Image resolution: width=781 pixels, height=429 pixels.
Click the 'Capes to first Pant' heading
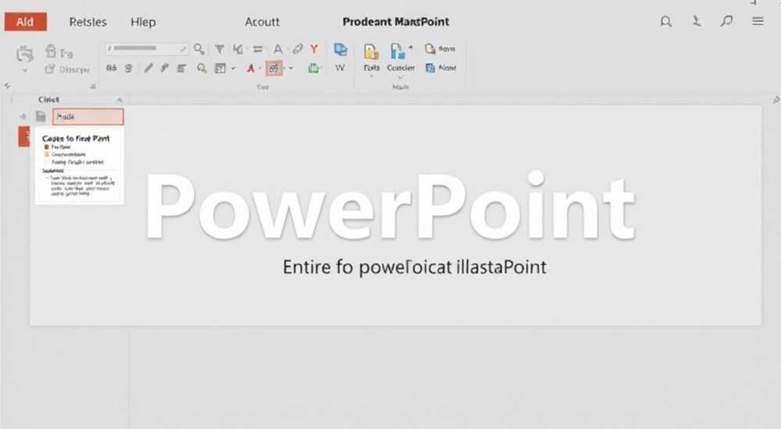pos(76,138)
